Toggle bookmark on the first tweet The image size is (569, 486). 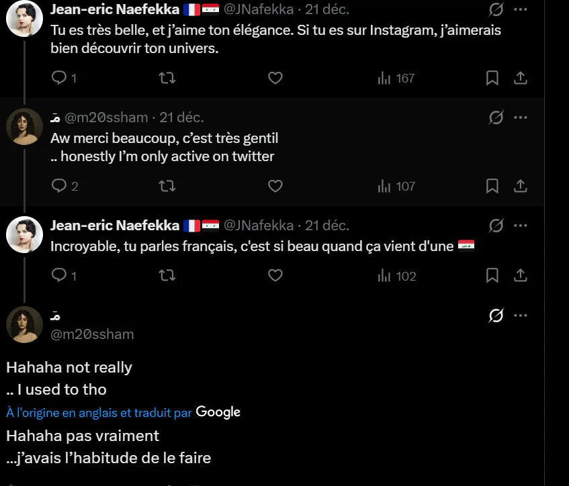[x=492, y=78]
